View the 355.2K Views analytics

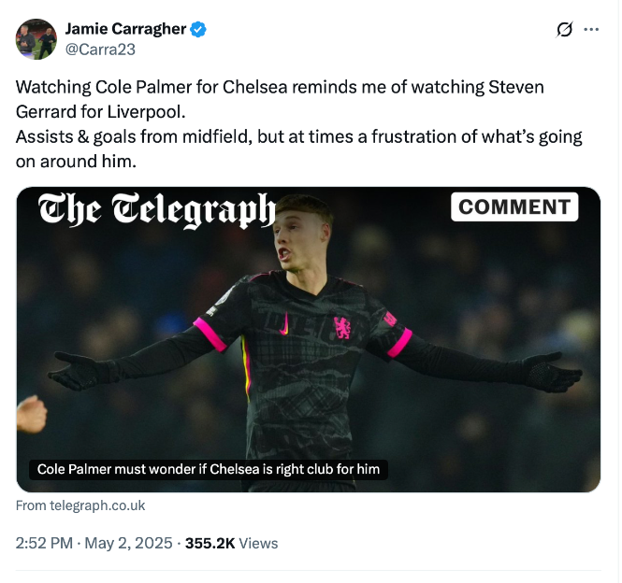231,543
